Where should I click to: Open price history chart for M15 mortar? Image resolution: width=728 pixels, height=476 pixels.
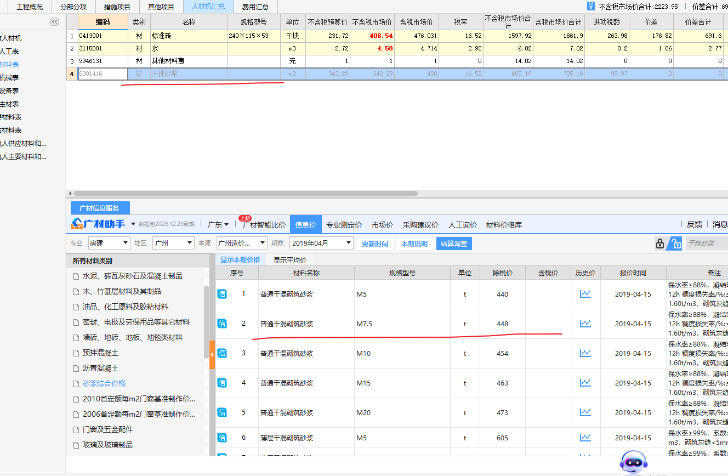(585, 383)
